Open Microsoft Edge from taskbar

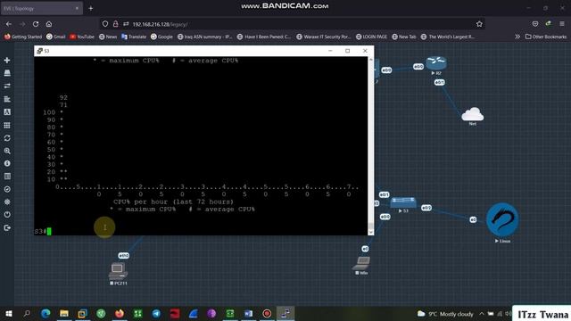click(x=46, y=313)
